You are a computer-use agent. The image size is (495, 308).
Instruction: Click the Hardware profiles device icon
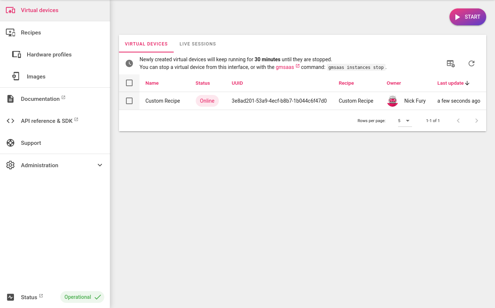(x=17, y=55)
